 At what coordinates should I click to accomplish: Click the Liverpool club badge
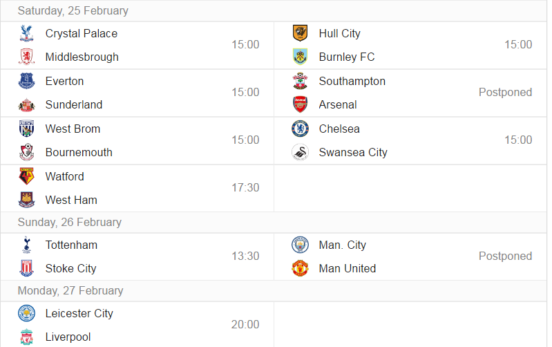point(26,337)
